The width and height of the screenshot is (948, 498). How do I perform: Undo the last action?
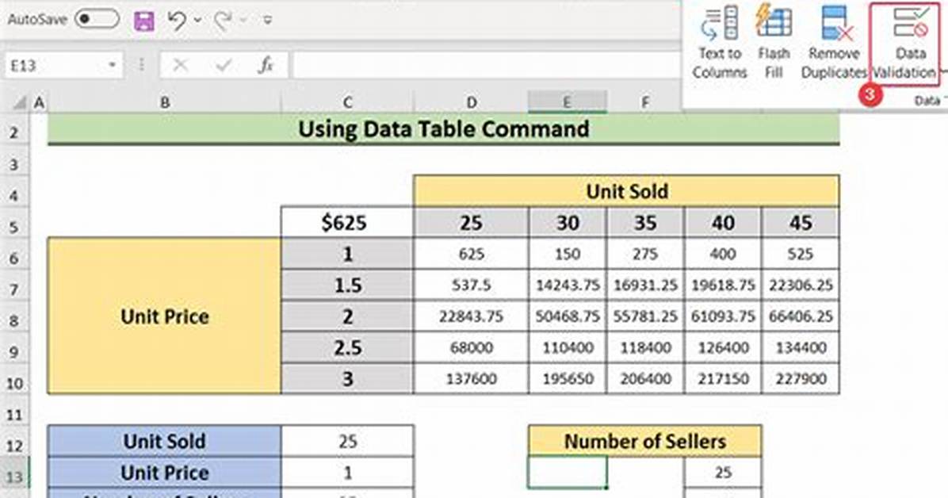click(x=177, y=20)
